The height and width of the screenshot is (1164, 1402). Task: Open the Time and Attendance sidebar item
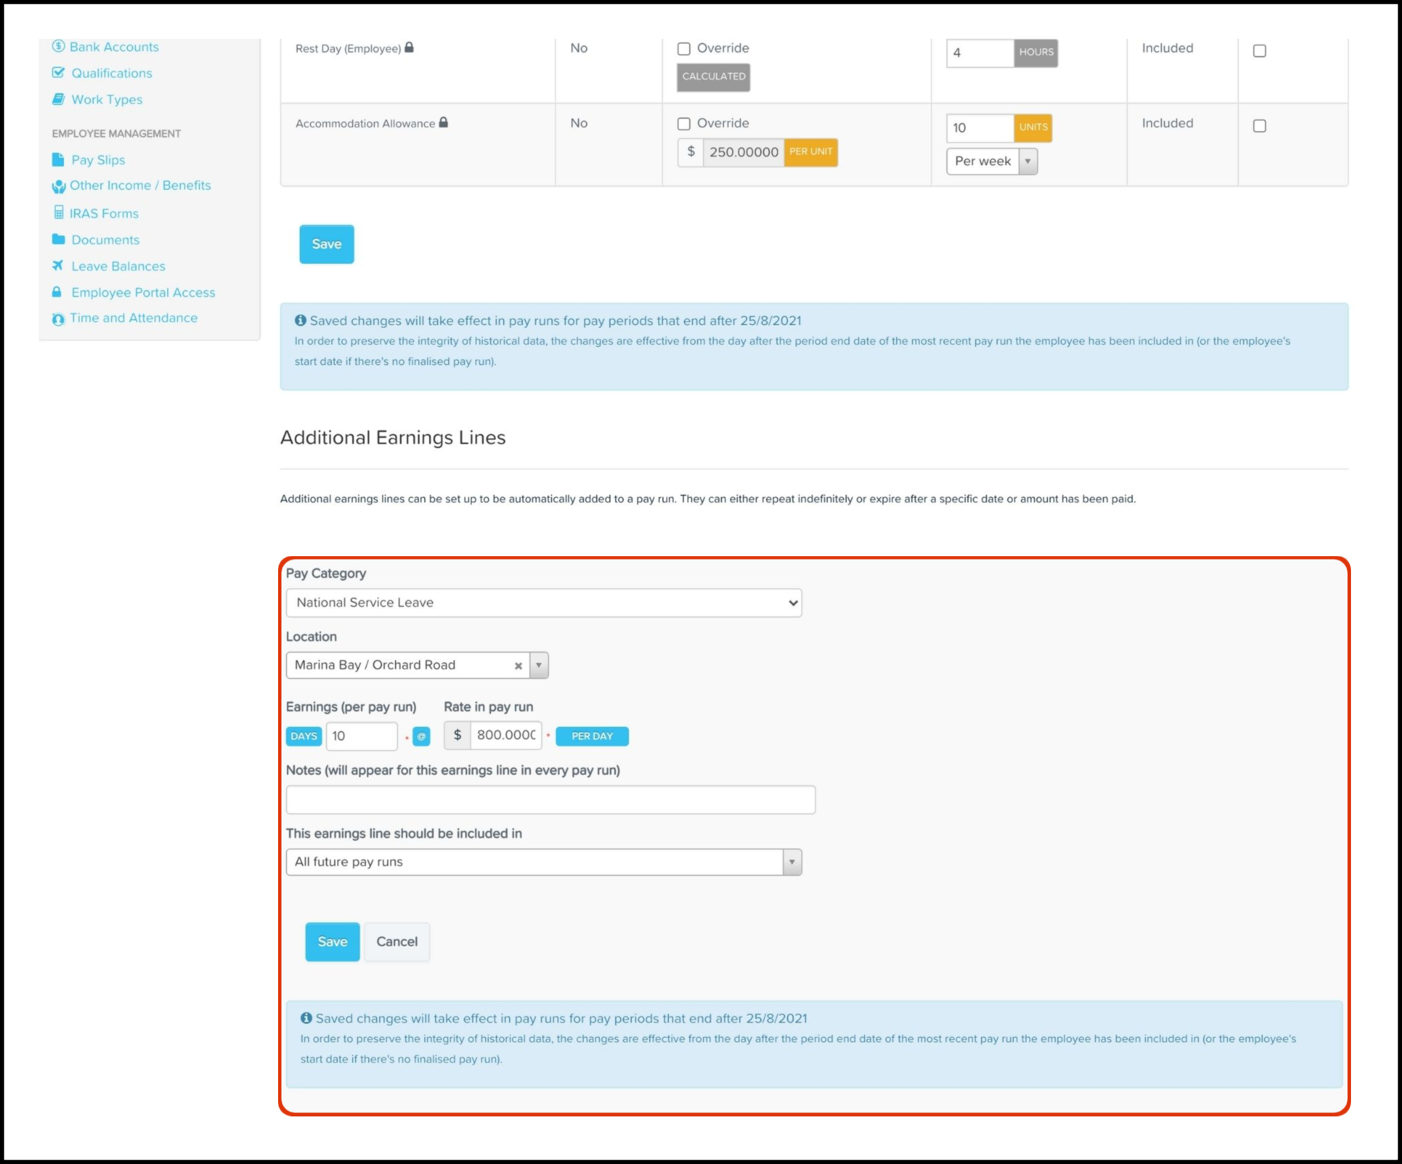tap(133, 318)
